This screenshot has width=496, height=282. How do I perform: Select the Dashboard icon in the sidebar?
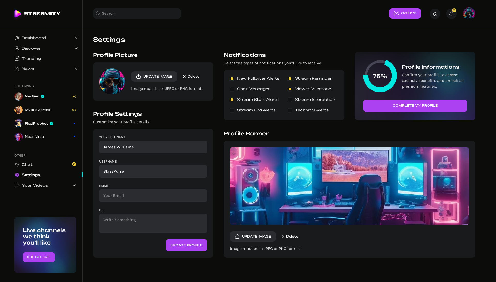[17, 38]
